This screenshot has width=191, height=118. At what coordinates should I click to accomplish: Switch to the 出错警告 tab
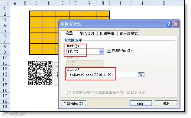tap(107, 33)
